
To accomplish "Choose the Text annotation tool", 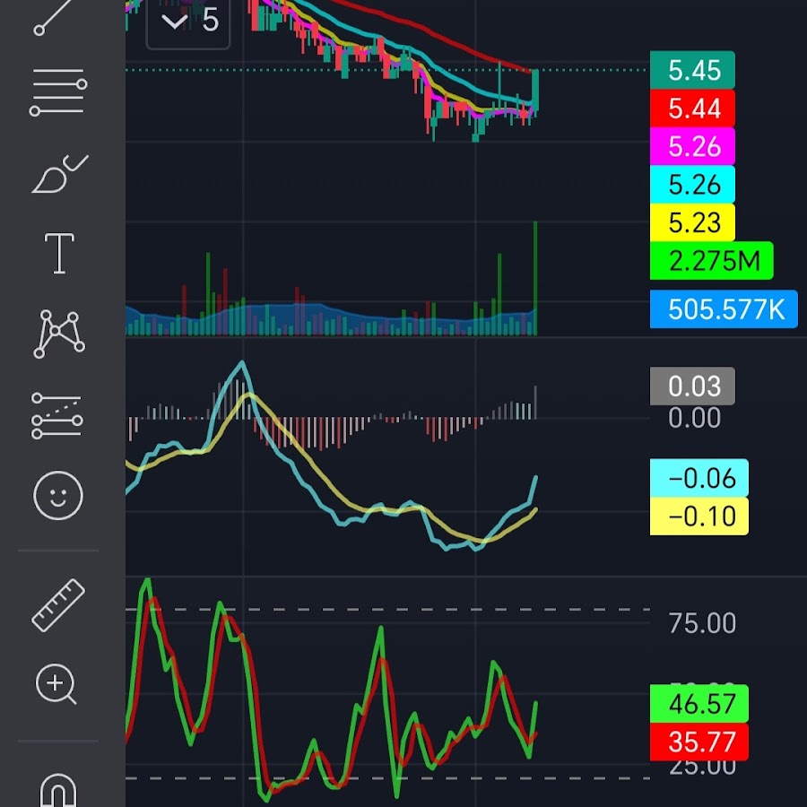I will coord(59,253).
